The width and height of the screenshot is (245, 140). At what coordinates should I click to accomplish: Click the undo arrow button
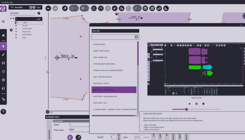click(x=48, y=8)
